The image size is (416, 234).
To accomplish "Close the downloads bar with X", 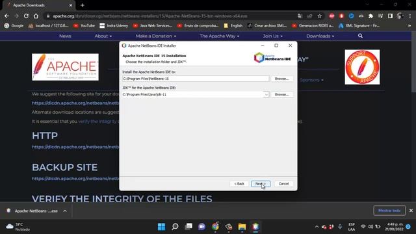I will tap(411, 211).
